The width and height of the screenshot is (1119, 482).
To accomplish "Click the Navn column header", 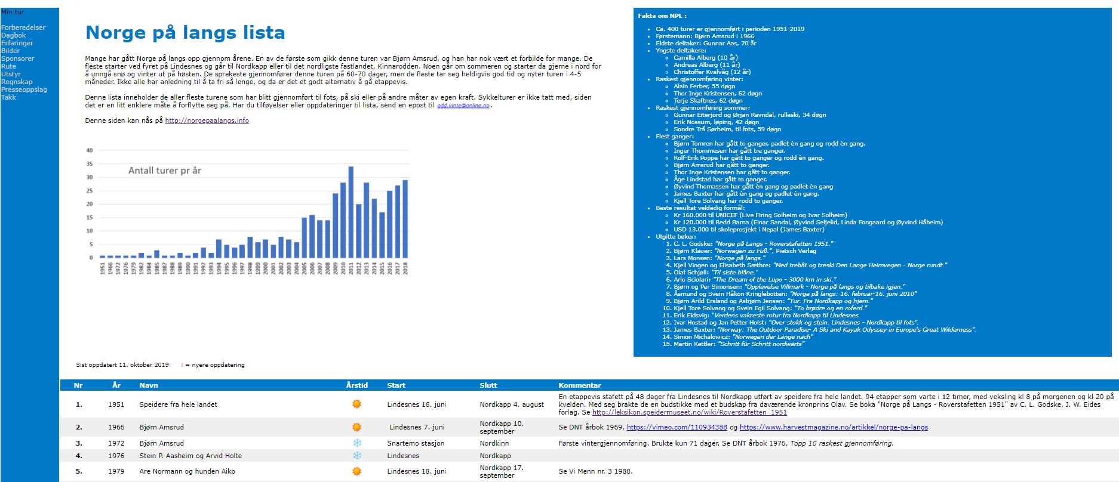I will point(148,385).
